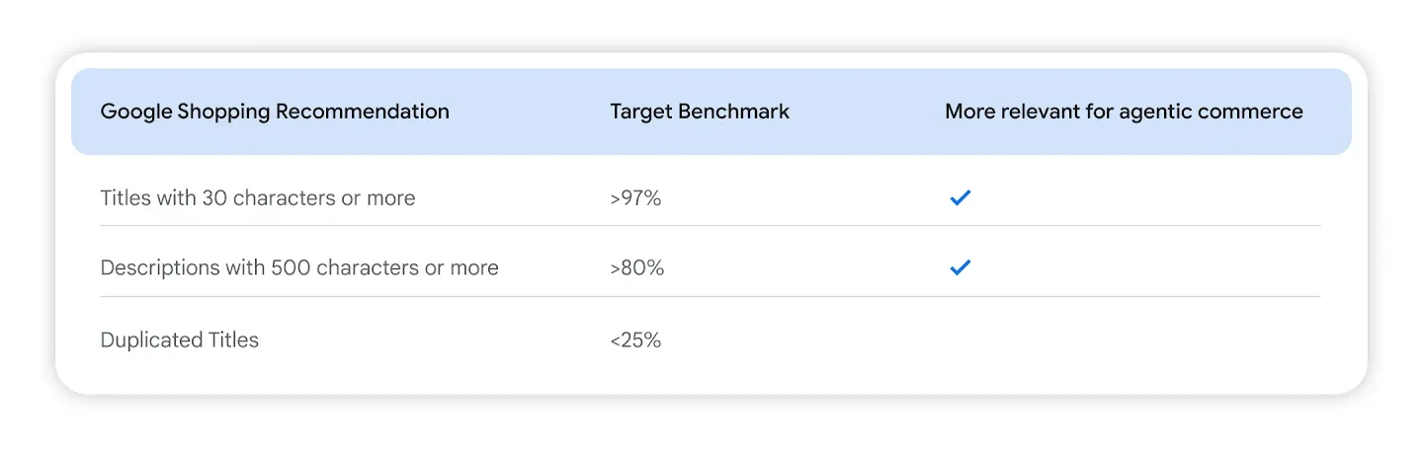Select Titles with 30 characters or more text
The height and width of the screenshot is (451, 1423).
coord(258,197)
